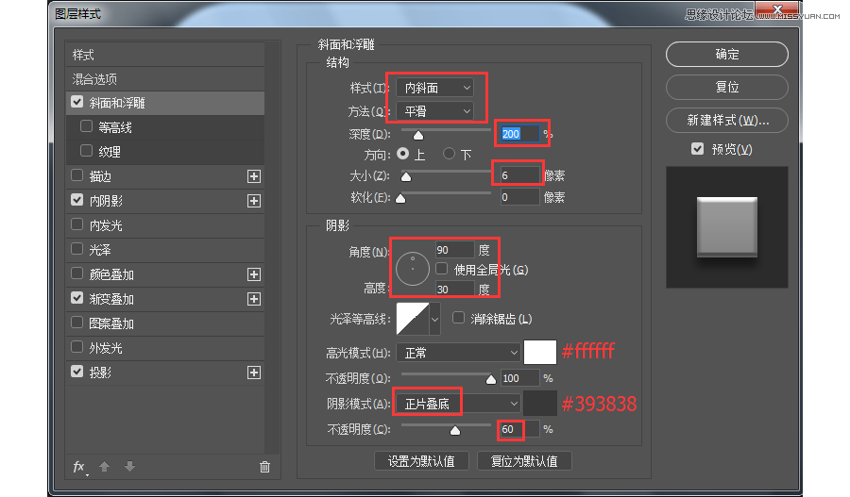Click the 大小 slider handle
The width and height of the screenshot is (850, 497).
click(406, 177)
